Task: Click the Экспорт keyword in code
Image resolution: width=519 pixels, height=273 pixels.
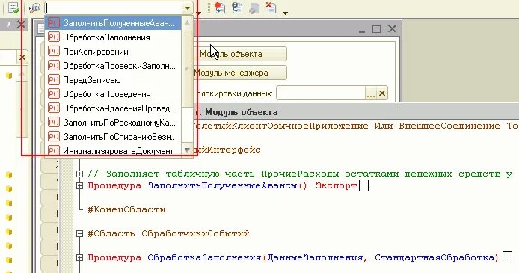Action: coord(336,185)
